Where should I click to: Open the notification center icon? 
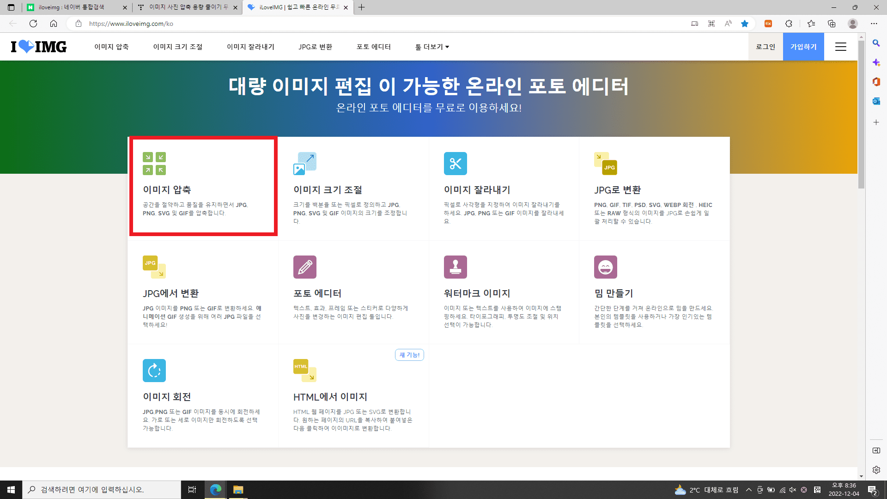coord(873,490)
